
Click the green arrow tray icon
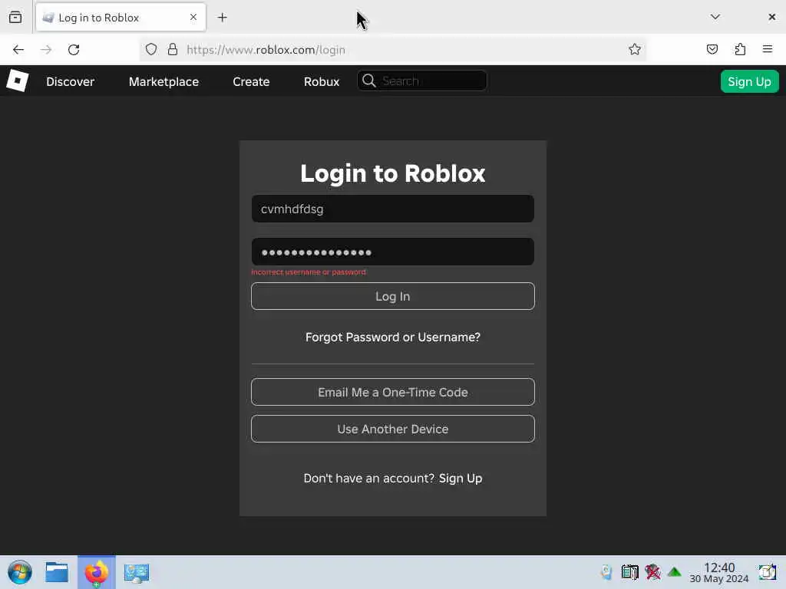coord(675,571)
